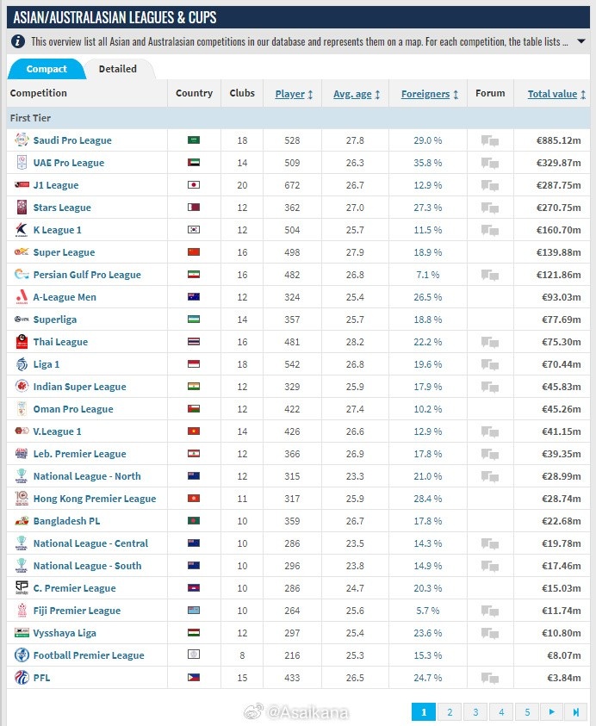Screen dimensions: 596x726
Task: Go to next page arrow in pagination
Action: click(x=551, y=711)
